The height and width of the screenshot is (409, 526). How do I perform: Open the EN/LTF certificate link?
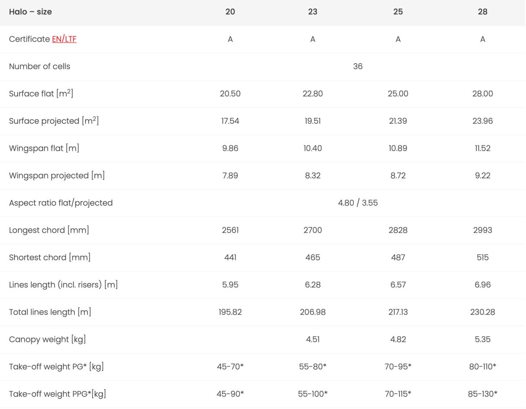coord(64,39)
